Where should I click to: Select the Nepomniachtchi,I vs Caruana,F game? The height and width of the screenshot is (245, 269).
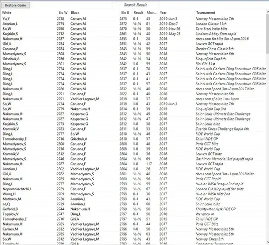click(x=133, y=189)
